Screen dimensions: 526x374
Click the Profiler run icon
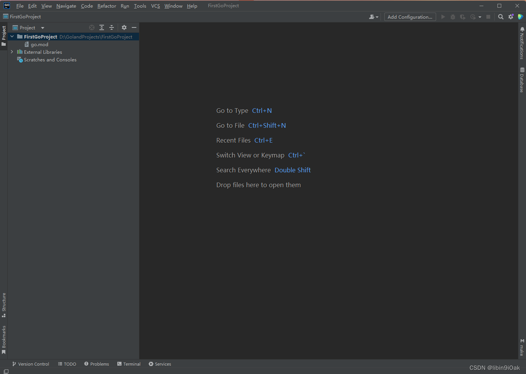pos(473,17)
